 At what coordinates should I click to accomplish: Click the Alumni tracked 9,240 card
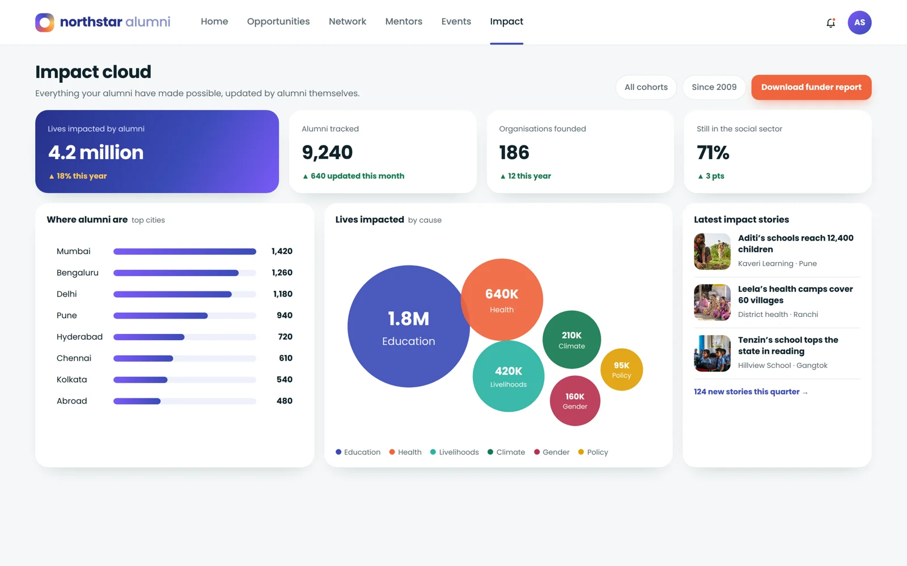383,152
